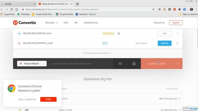The height and width of the screenshot is (111, 198).
Task: Click the conversion spinner icon
Action: 119,34
